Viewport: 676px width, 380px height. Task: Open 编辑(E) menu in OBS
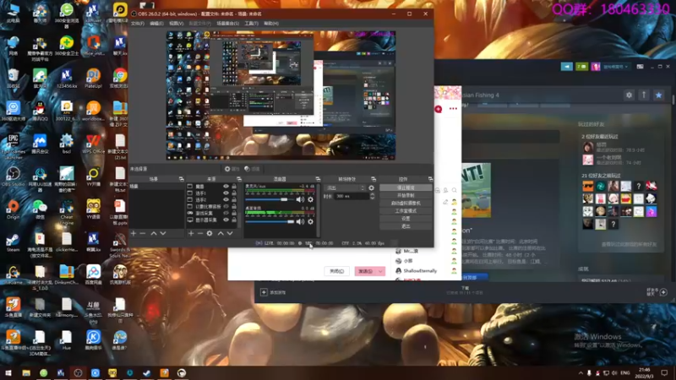[156, 24]
